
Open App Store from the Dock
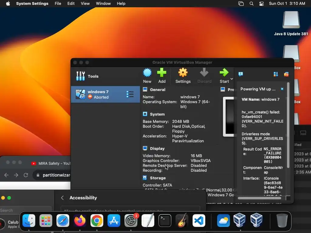[114, 221]
